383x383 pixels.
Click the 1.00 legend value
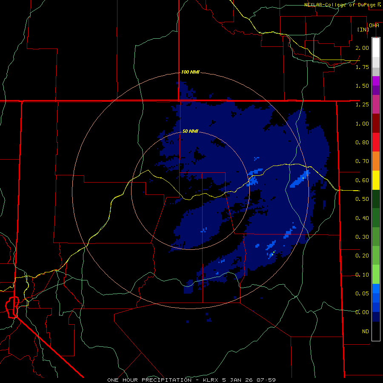pyautogui.click(x=362, y=123)
